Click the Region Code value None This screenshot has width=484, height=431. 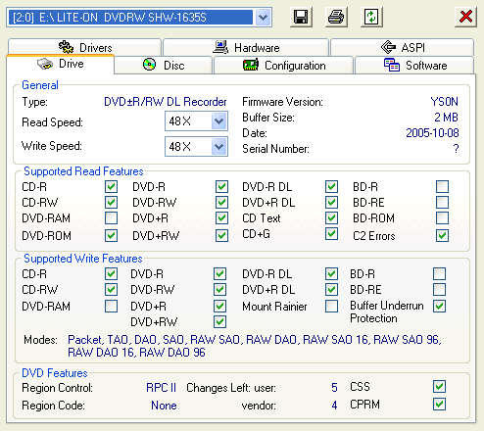[164, 406]
